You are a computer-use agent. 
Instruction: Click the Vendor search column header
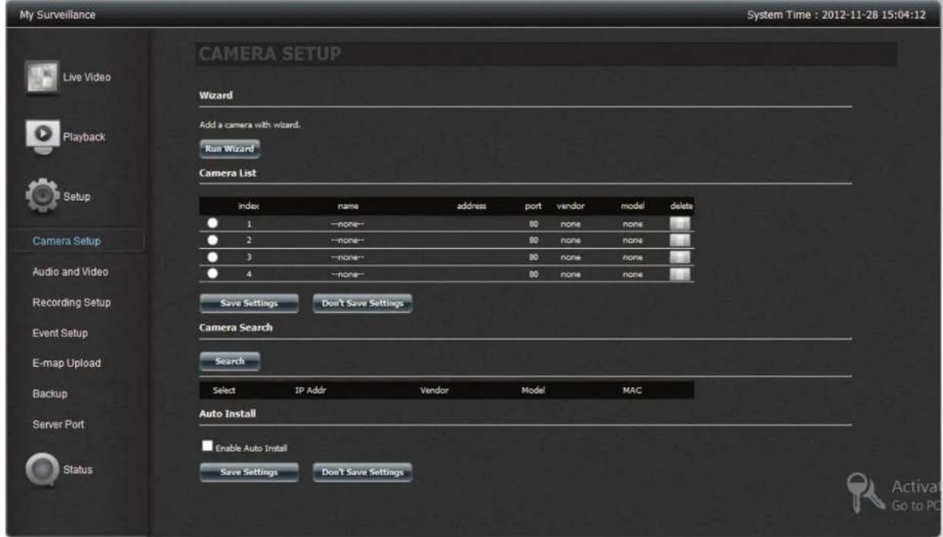point(434,390)
